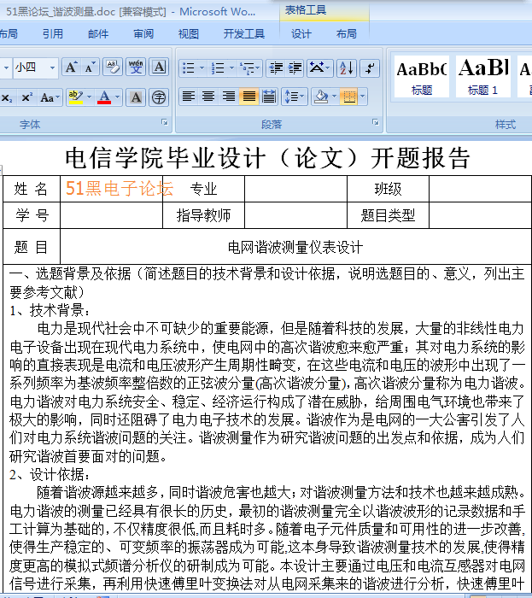The image size is (532, 598).
Task: Click the Multilevel List icon
Action: (x=248, y=68)
